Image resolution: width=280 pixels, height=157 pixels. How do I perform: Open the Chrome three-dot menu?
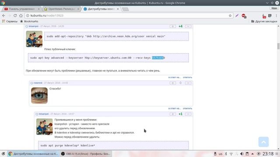[x=276, y=16]
